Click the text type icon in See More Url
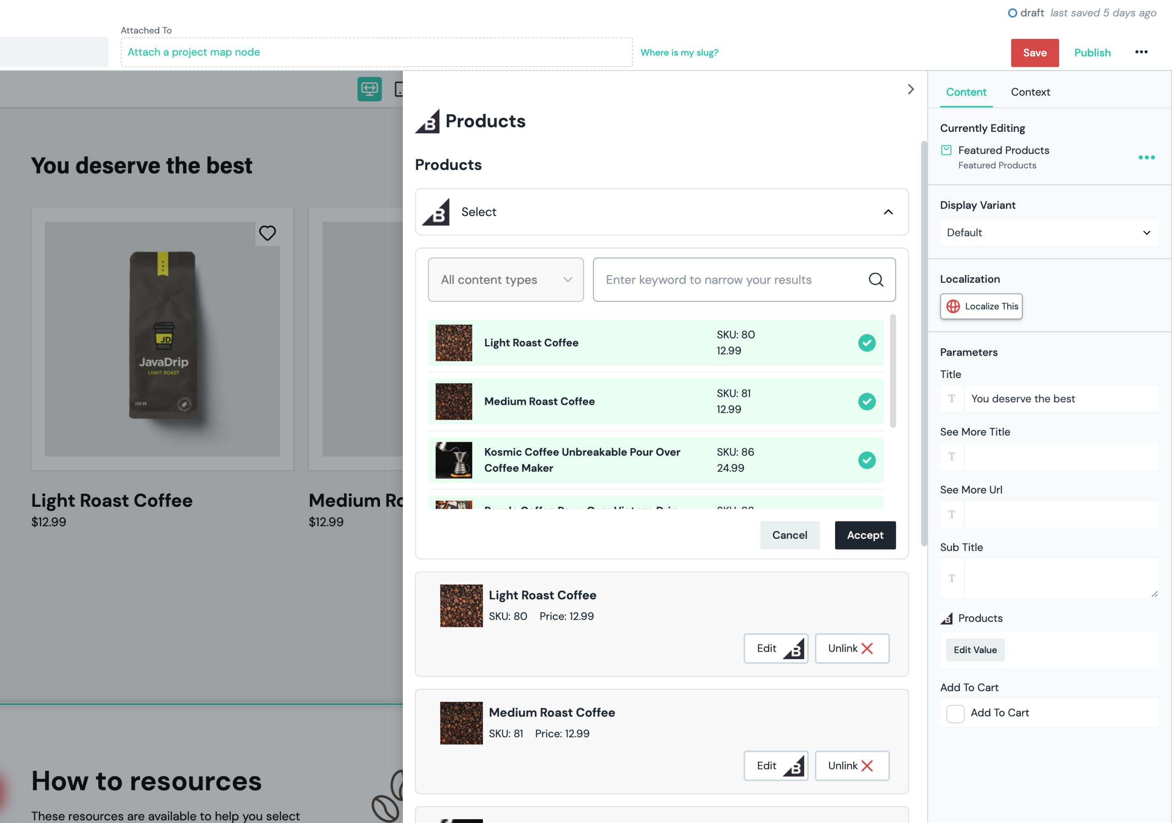 click(952, 514)
